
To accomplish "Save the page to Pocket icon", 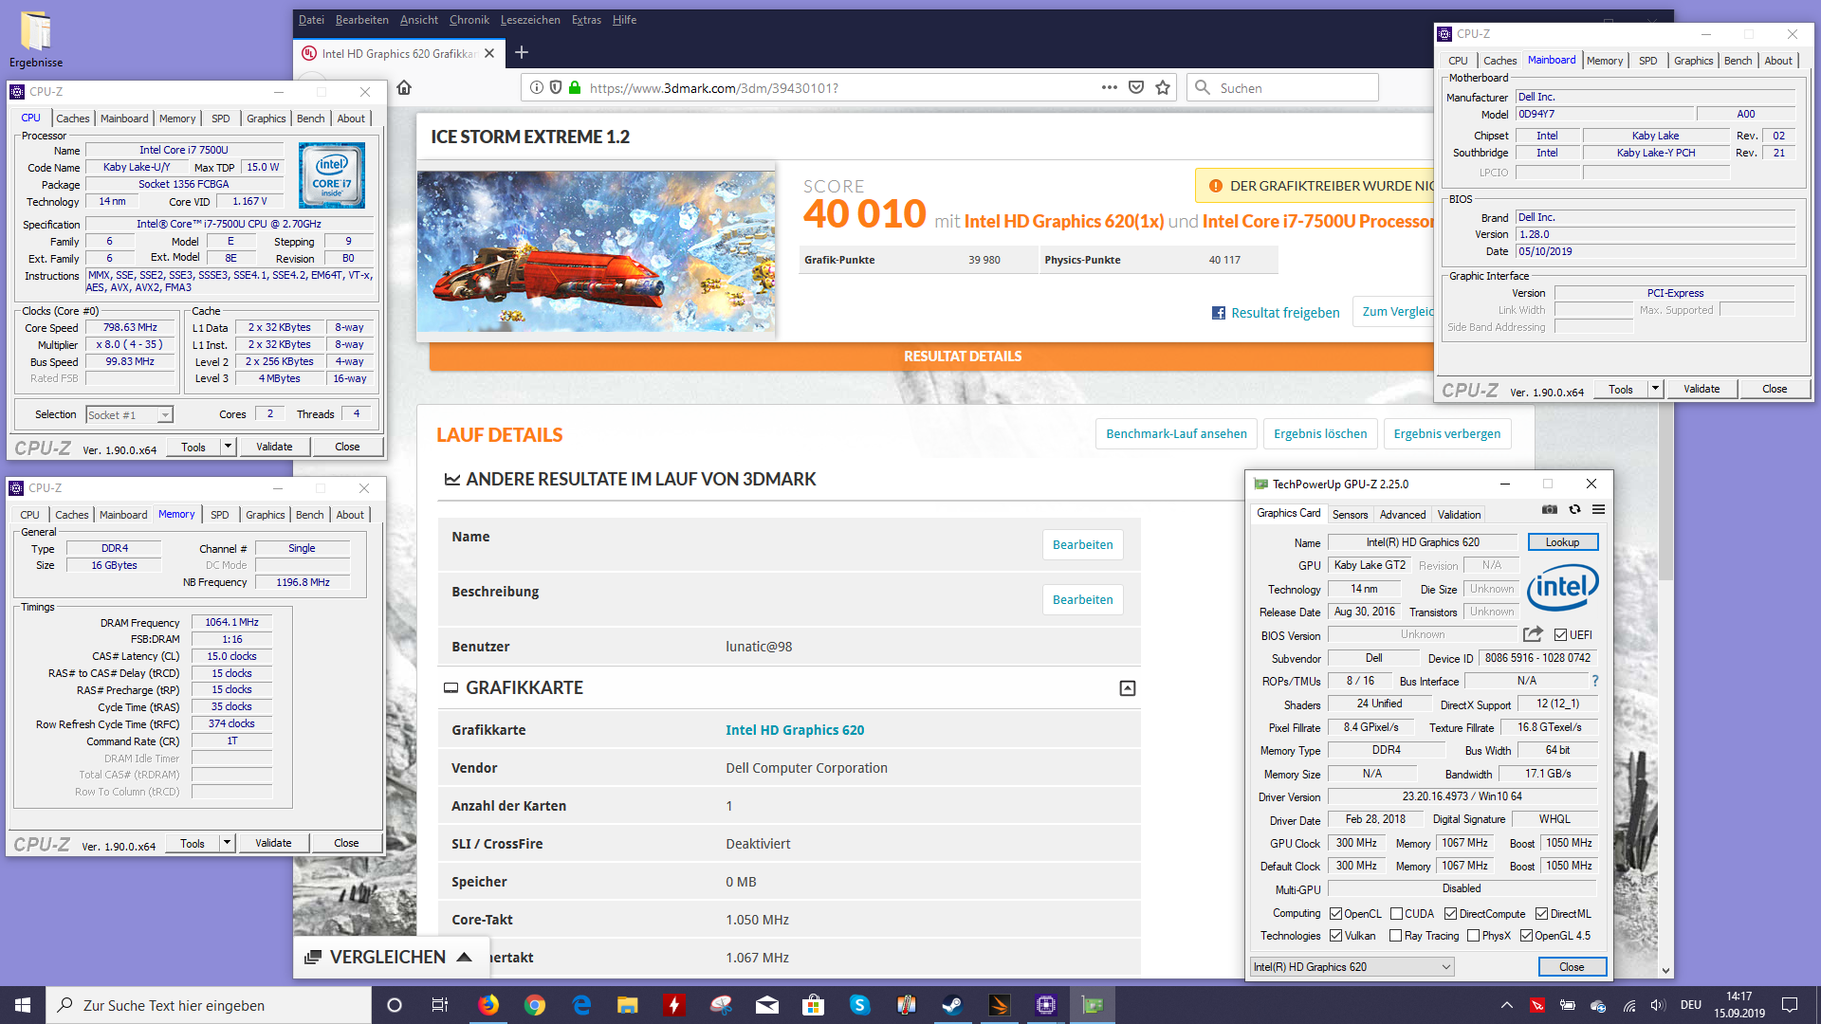I will point(1136,87).
